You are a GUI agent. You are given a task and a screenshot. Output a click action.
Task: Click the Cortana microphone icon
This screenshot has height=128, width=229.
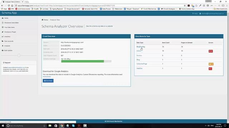point(44,126)
